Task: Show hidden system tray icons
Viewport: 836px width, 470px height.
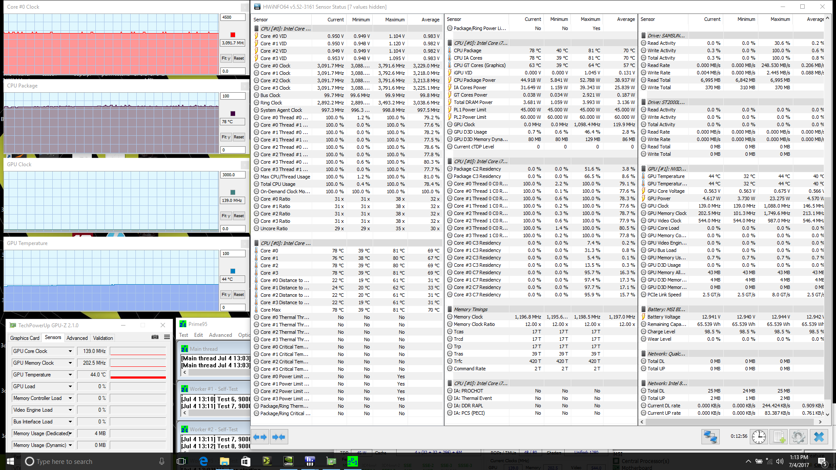Action: click(x=748, y=461)
